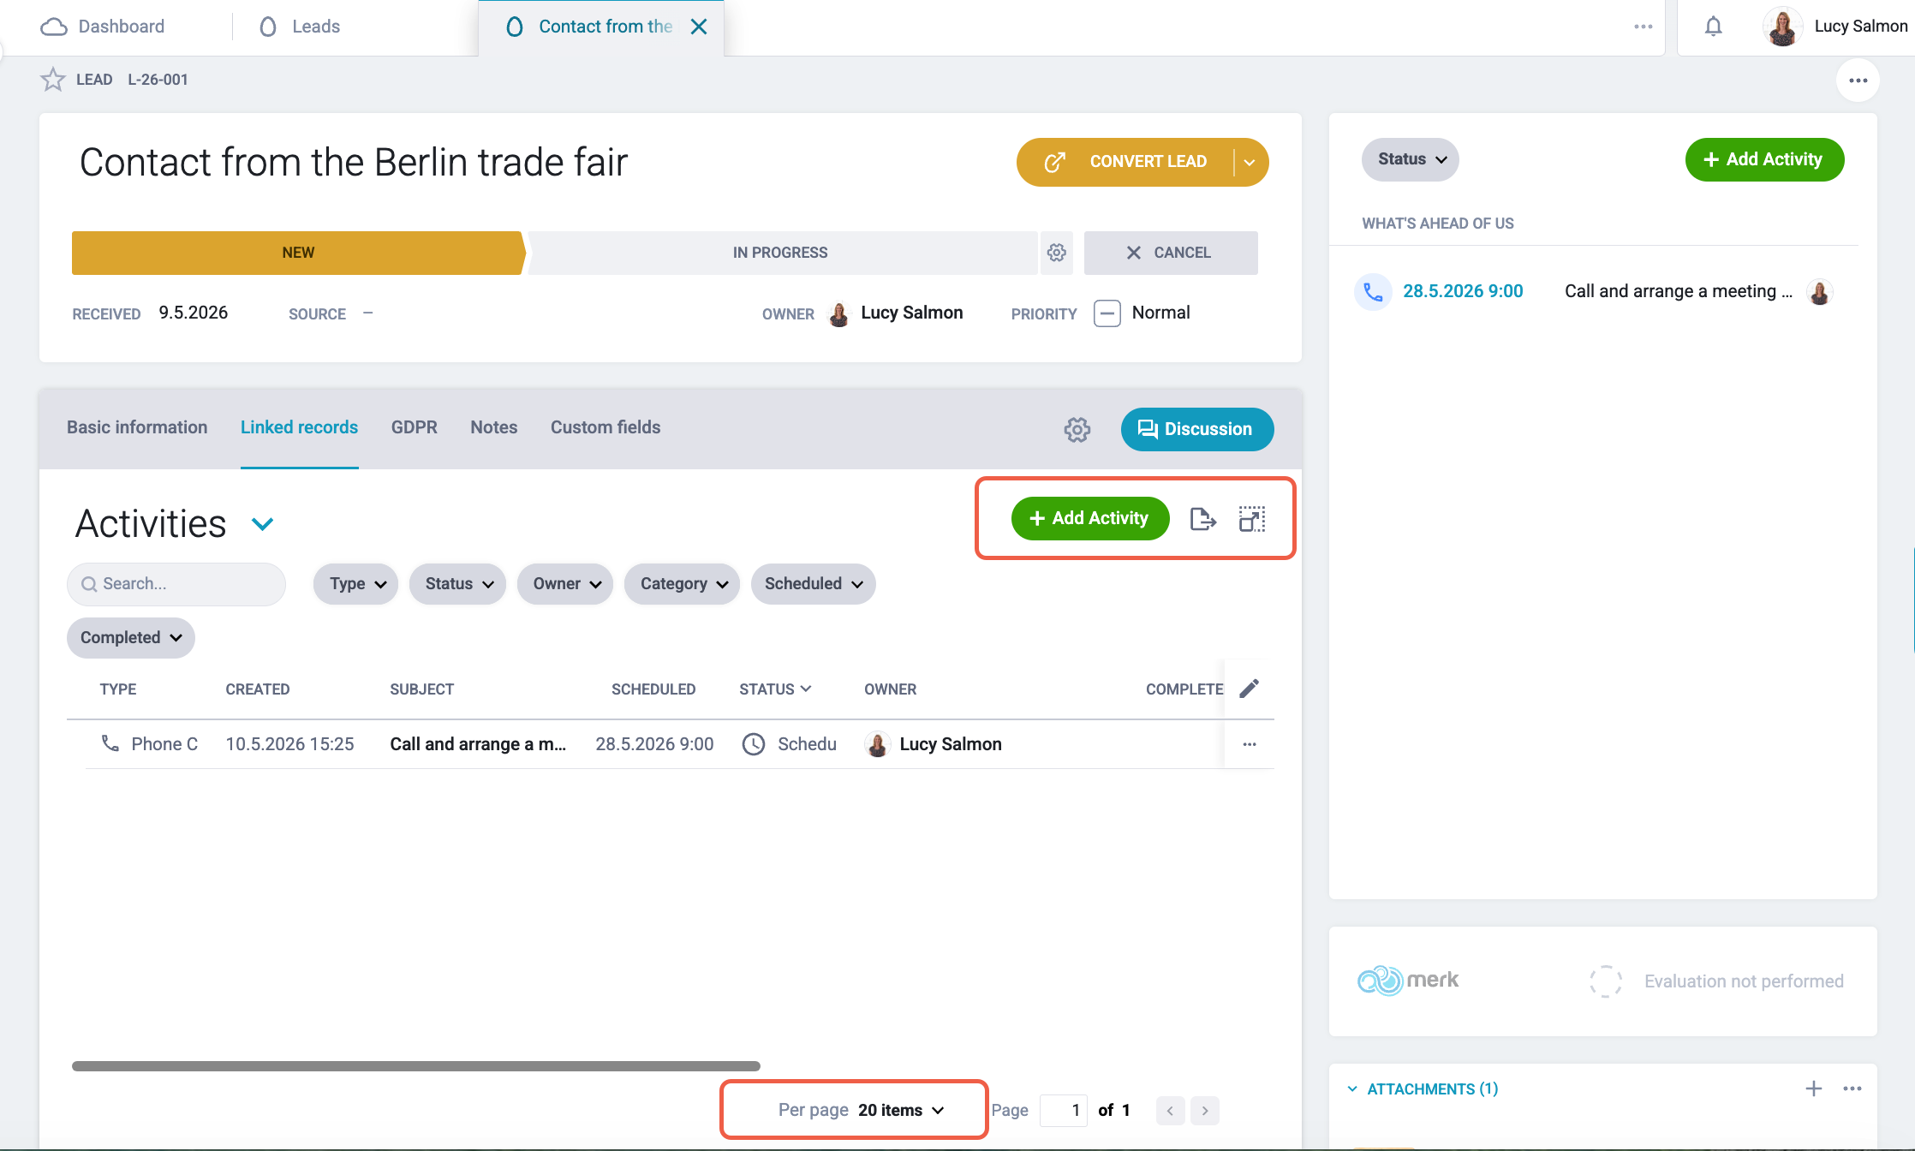Screen dimensions: 1915x1151
Task: Sort by the Status column header
Action: click(775, 689)
